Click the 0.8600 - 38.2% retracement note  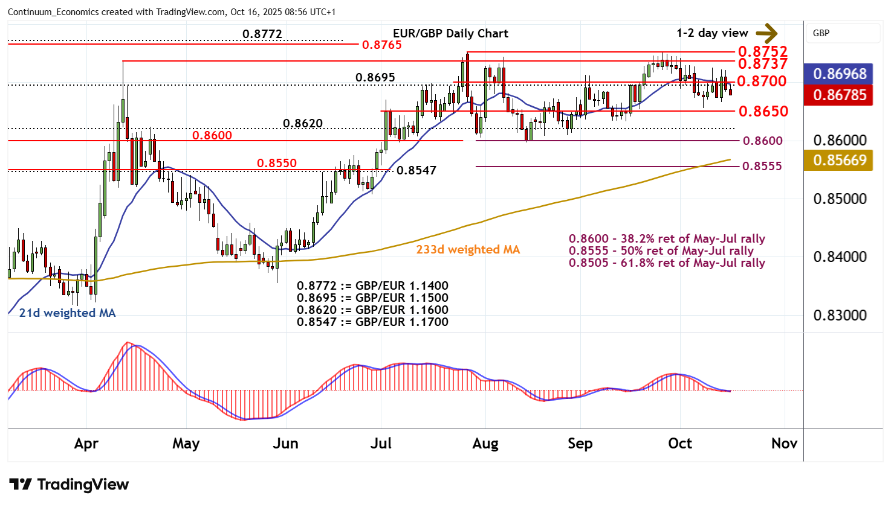coord(667,238)
